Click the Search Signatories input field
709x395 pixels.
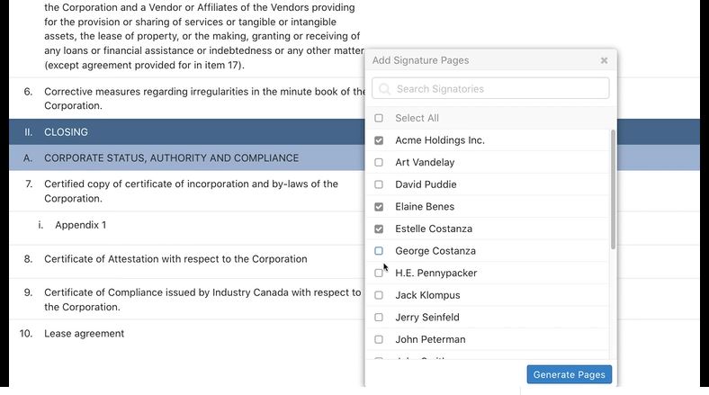[500, 88]
